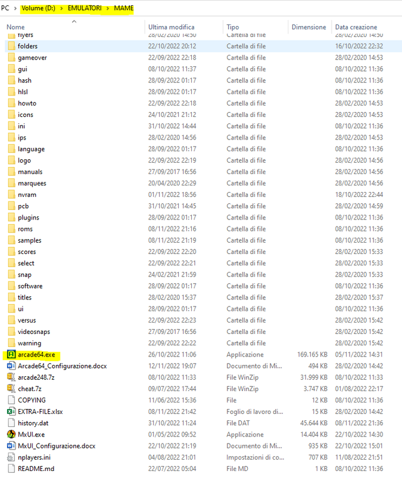
Task: Toggle the sort arrow above Nome
Action: click(x=74, y=21)
